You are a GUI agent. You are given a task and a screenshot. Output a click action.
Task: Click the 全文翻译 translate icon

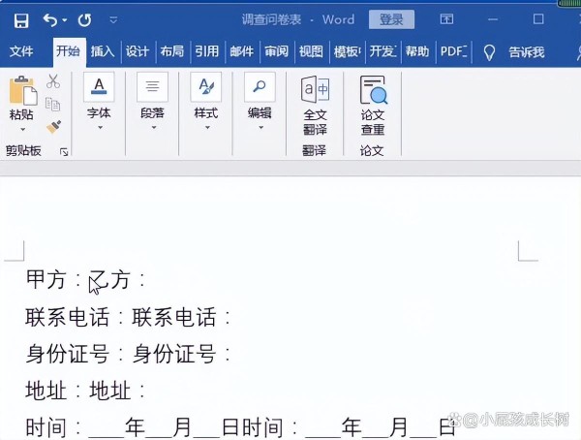coord(315,90)
